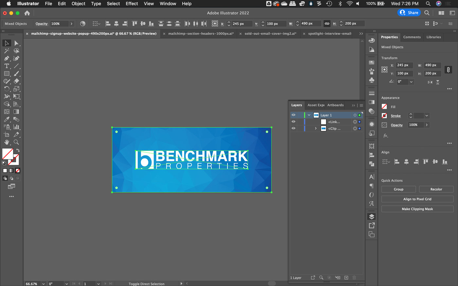Open the Layers panel icon in dock
458x286 pixels.
click(372, 217)
